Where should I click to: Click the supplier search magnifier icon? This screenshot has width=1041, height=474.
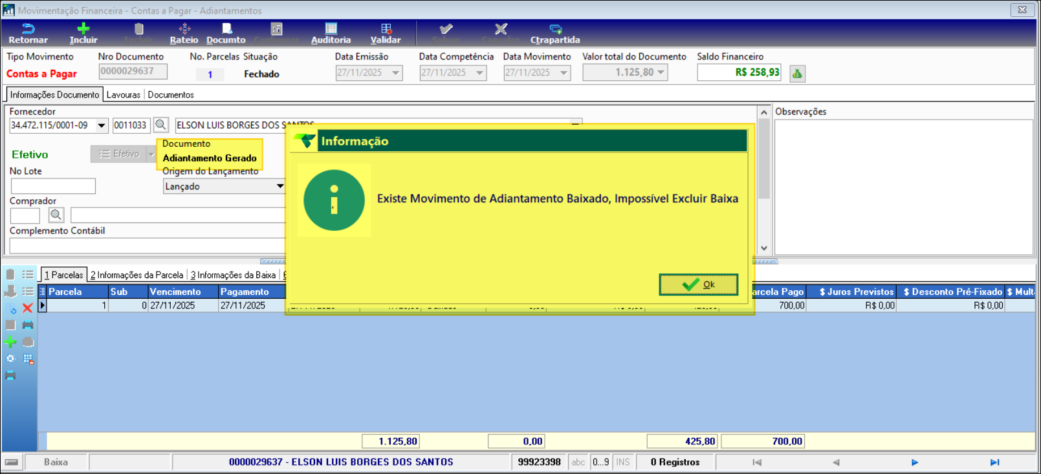(x=161, y=125)
